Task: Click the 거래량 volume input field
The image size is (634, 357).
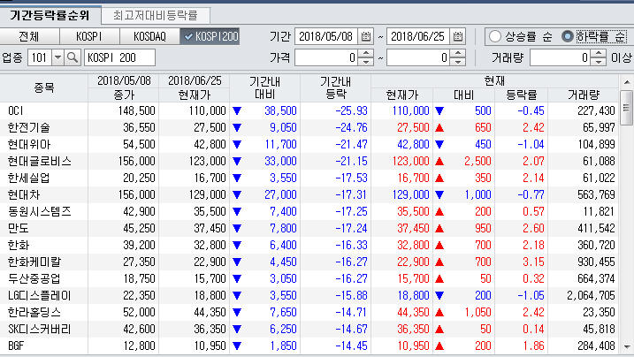Action: (x=560, y=57)
